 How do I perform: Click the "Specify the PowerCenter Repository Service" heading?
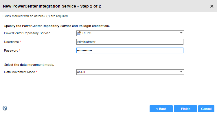pos(57,26)
